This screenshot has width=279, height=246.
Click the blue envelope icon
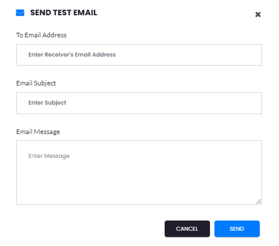(20, 13)
